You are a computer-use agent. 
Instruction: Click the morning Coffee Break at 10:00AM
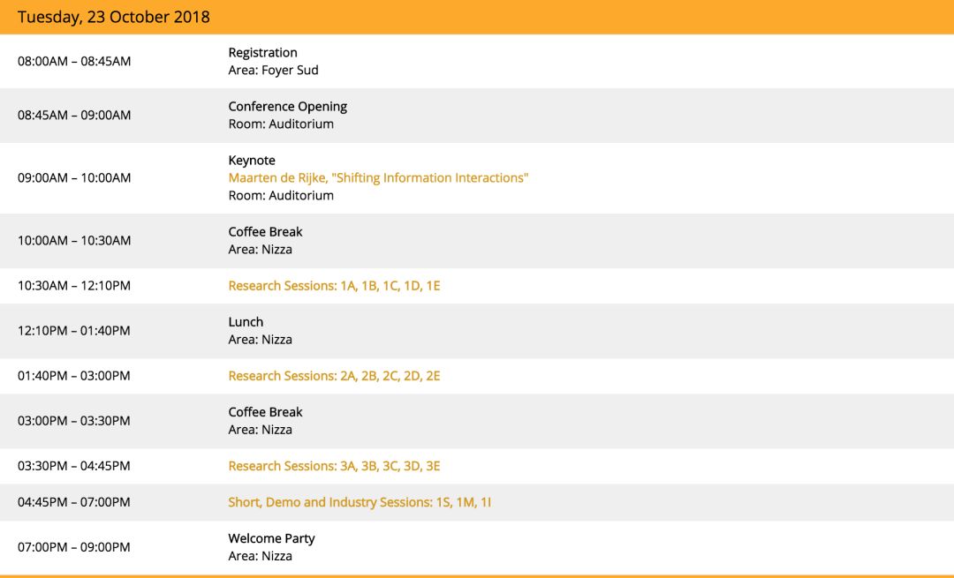pos(265,232)
